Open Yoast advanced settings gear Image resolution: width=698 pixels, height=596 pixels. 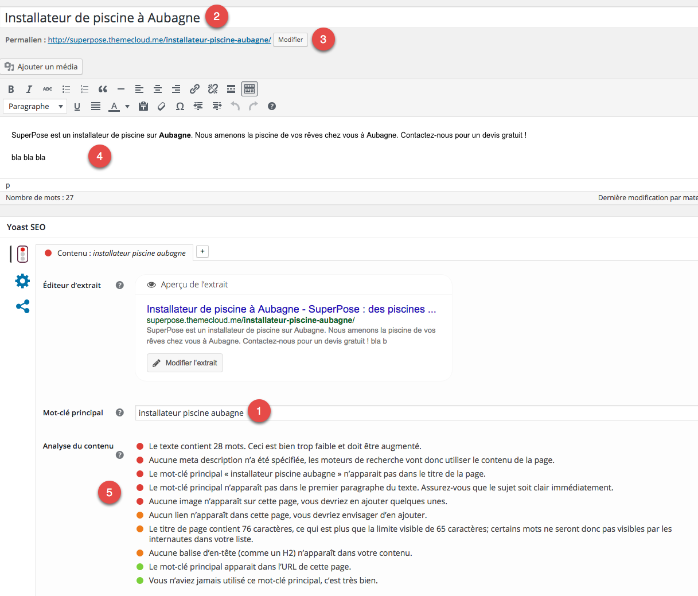22,281
